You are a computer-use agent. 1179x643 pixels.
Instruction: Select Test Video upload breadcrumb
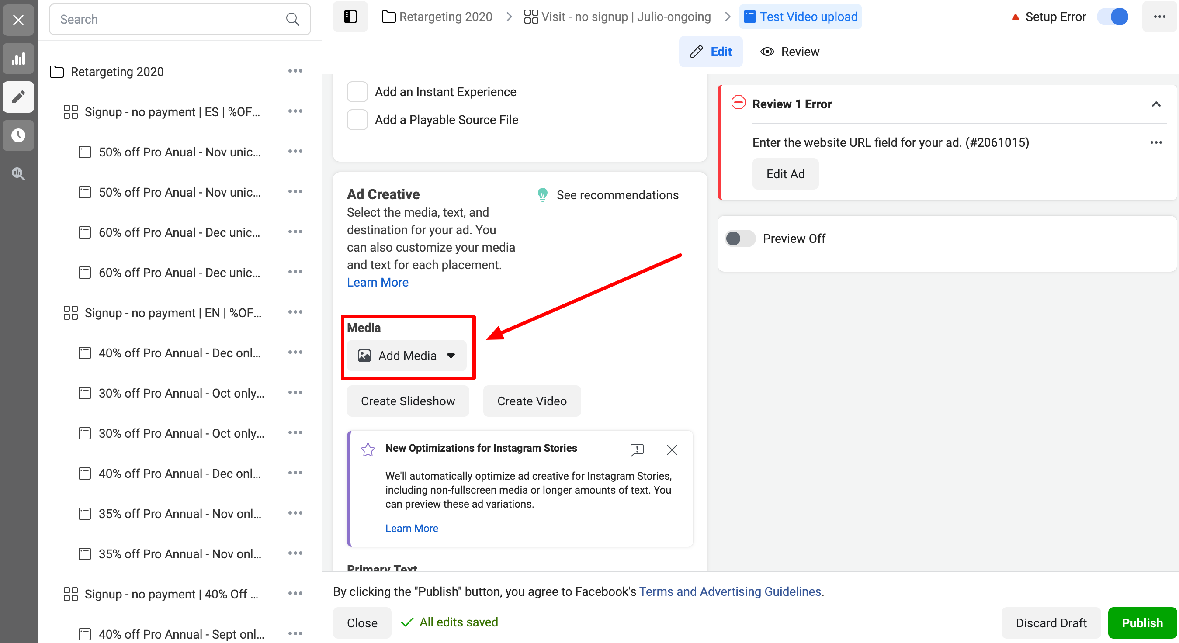pos(800,17)
